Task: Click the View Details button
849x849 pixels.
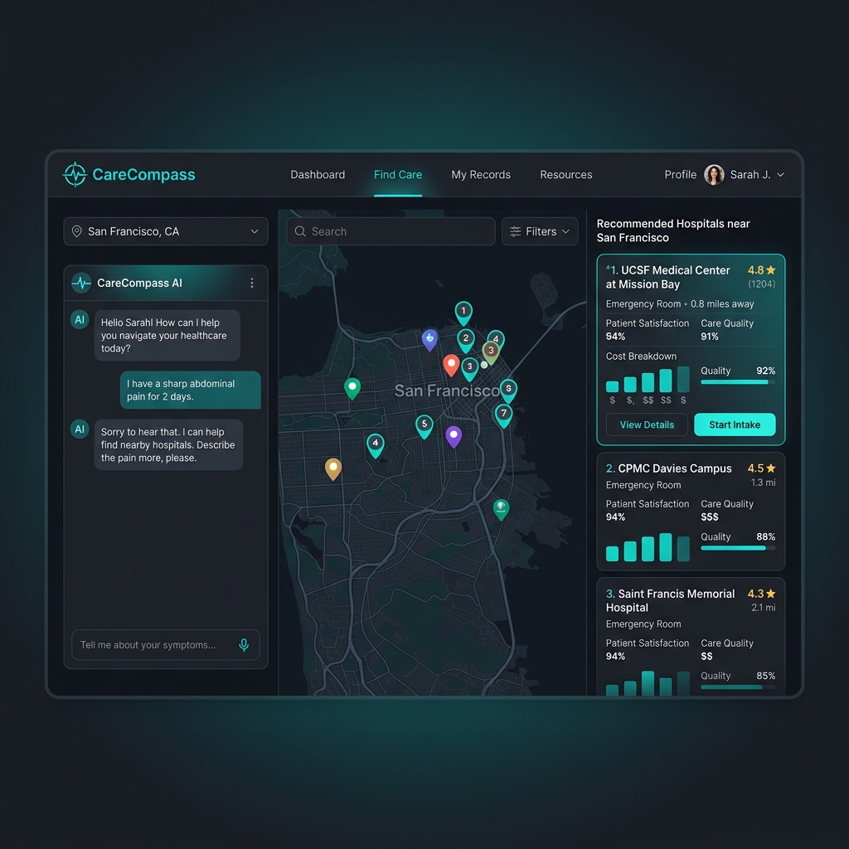Action: pos(647,424)
